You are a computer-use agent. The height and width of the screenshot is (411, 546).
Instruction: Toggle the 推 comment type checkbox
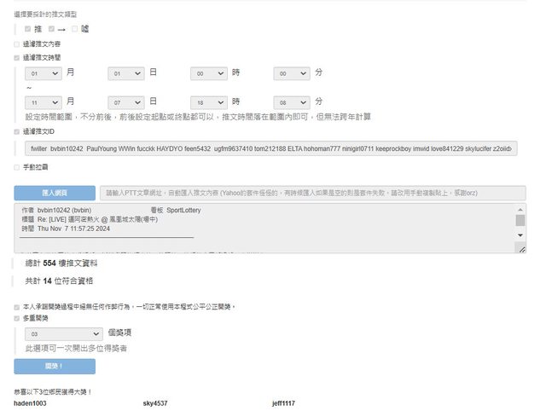(28, 29)
